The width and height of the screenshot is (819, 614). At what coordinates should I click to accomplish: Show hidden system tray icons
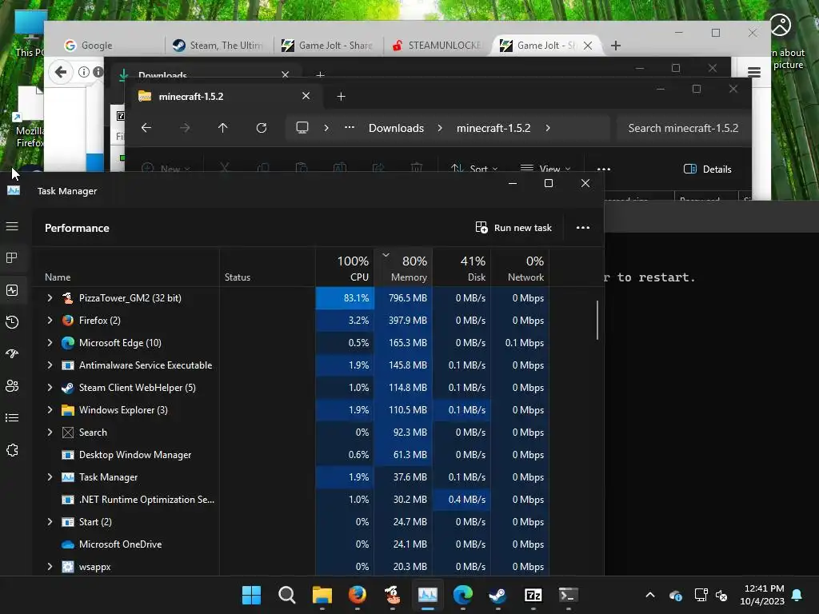[x=650, y=595]
